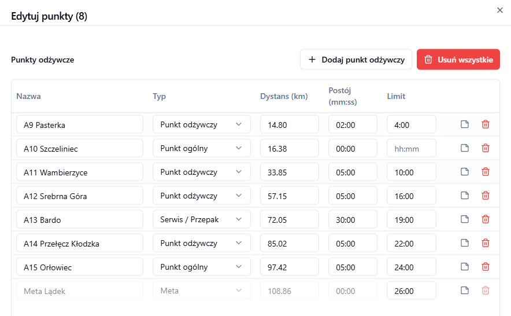Image resolution: width=511 pixels, height=316 pixels.
Task: Open the note icon for Meta Lądek
Action: [x=464, y=291]
